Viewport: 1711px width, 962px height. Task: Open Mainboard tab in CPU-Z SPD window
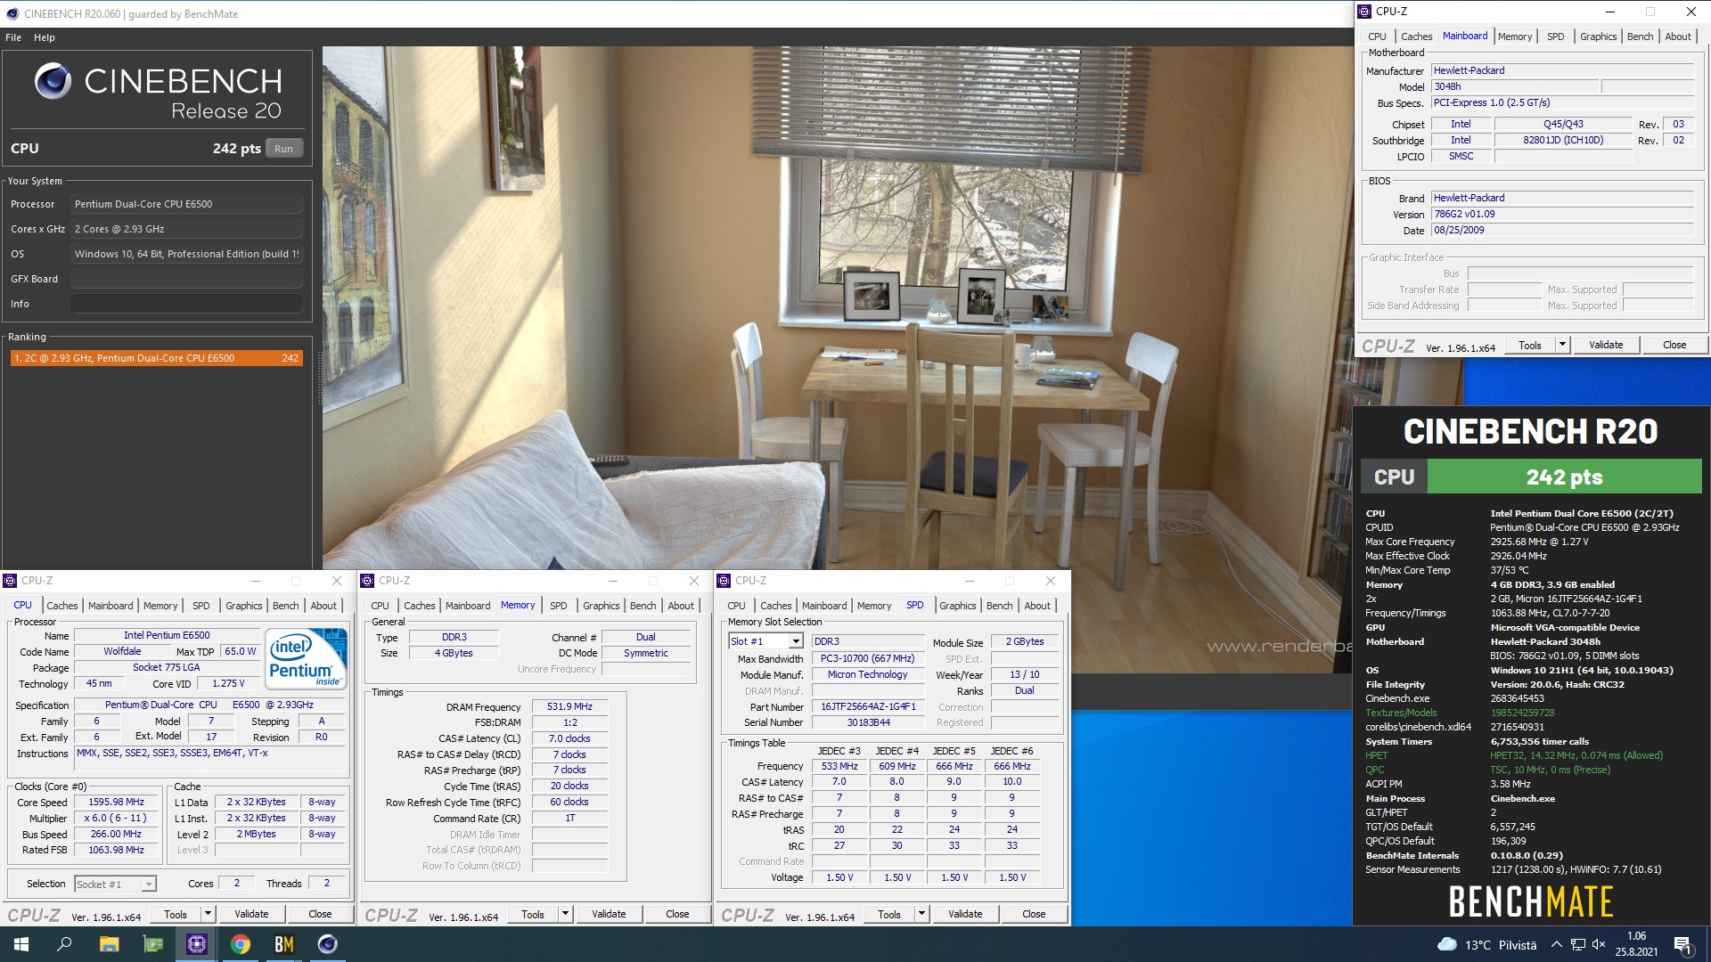(824, 606)
